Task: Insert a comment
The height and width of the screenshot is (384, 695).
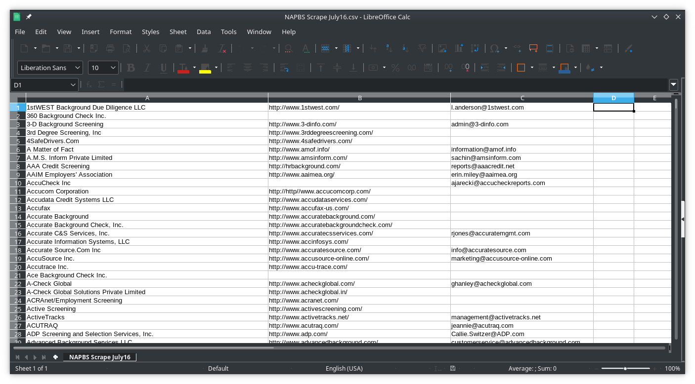Action: point(533,48)
